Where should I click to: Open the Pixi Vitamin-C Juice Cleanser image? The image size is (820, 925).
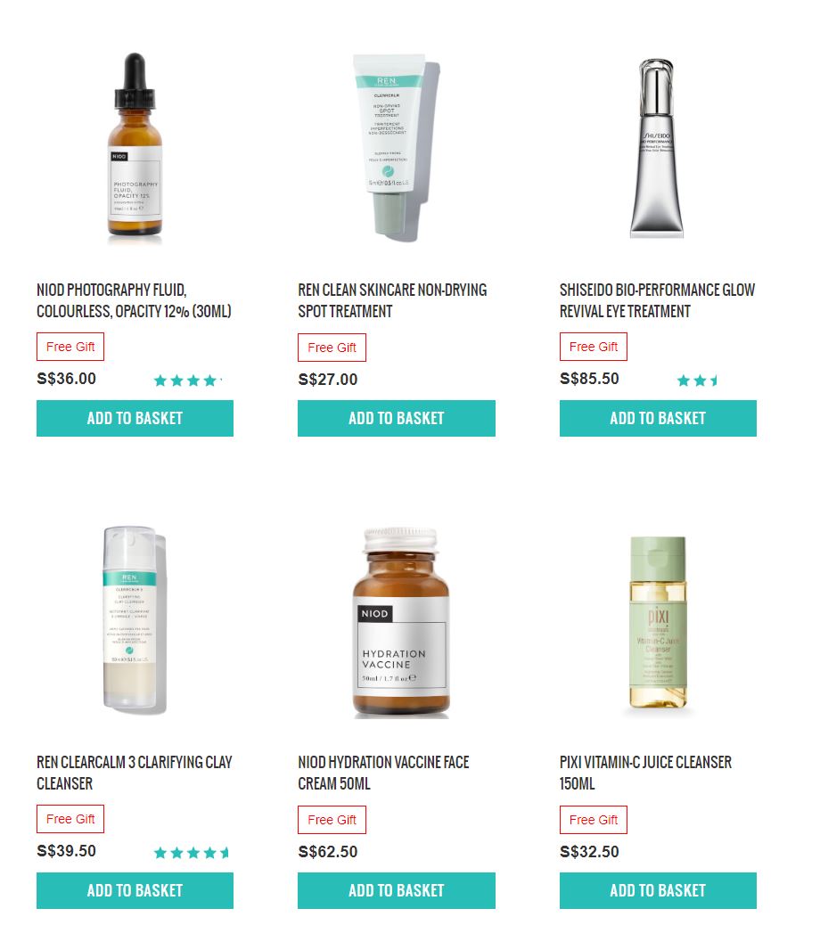658,622
